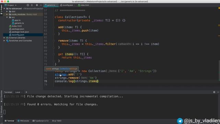Open Project panel settings gear
The image size is (220, 124).
(37, 5)
